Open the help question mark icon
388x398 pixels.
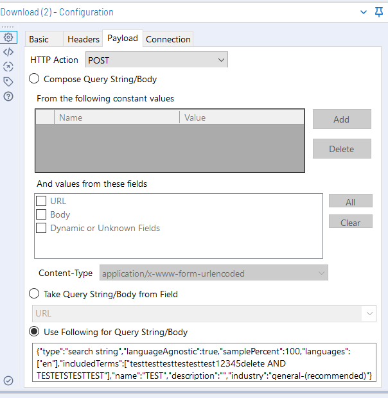[8, 96]
